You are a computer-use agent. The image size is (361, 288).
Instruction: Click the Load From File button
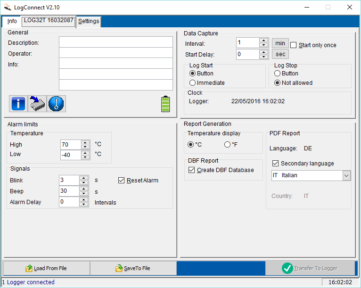pos(46,268)
